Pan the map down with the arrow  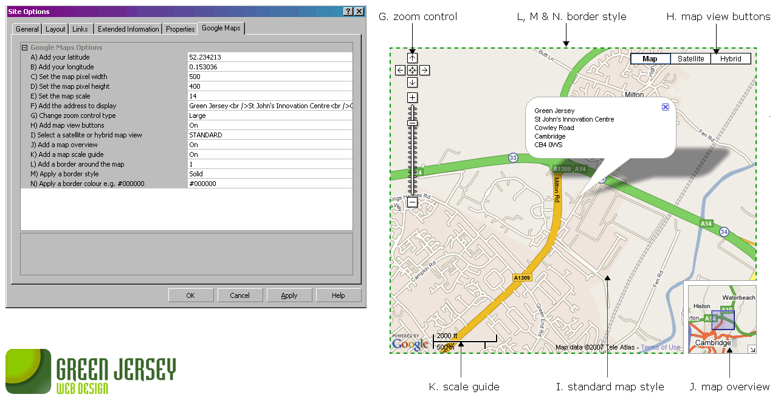[x=412, y=83]
